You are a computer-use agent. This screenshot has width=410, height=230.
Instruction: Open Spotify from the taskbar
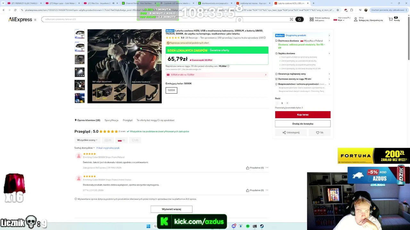tap(248, 226)
